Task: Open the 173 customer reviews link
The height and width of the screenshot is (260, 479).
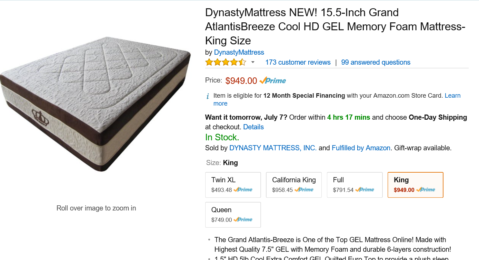Action: pyautogui.click(x=298, y=62)
